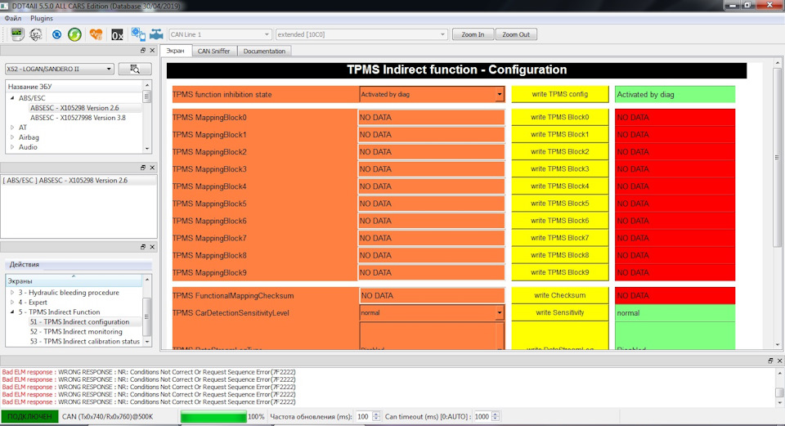Click the TPMS MappingBlock0 input field

(x=431, y=117)
